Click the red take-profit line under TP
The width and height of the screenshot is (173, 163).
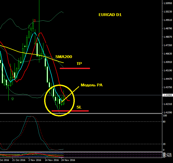point(75,69)
